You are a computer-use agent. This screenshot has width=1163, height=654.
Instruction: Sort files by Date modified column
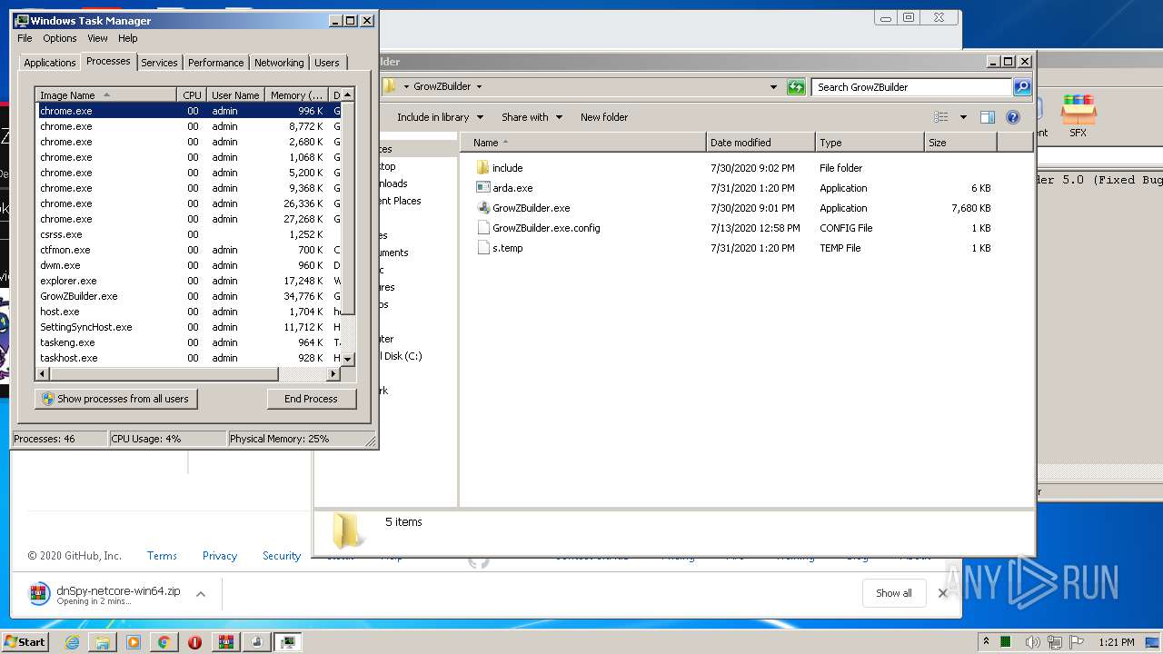point(760,143)
